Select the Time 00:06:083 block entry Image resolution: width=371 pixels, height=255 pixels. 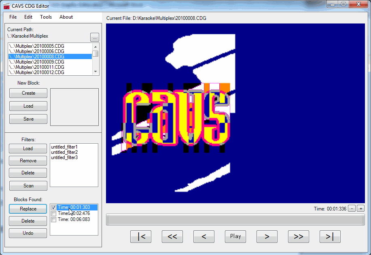point(74,219)
